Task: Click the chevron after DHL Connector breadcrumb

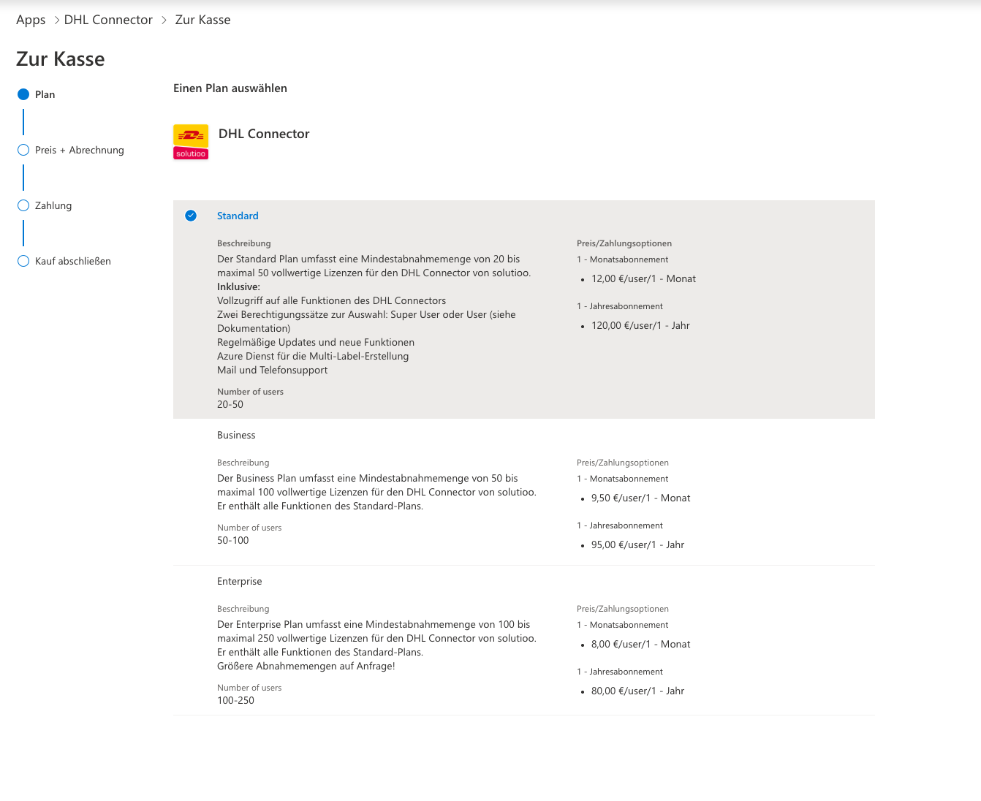Action: click(x=164, y=20)
